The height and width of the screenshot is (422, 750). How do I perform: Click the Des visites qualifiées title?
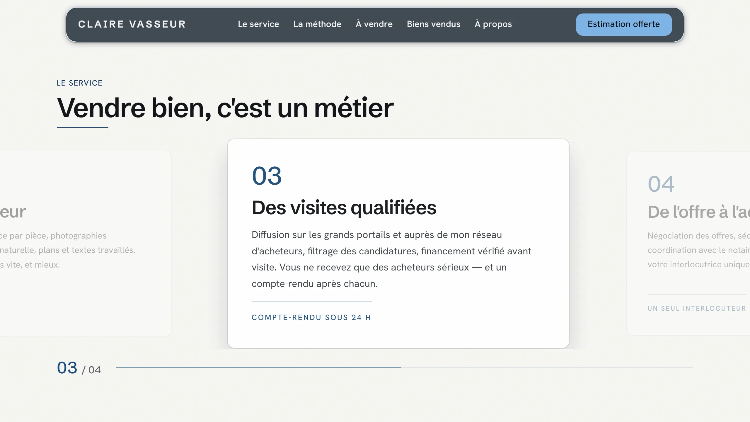click(x=344, y=207)
